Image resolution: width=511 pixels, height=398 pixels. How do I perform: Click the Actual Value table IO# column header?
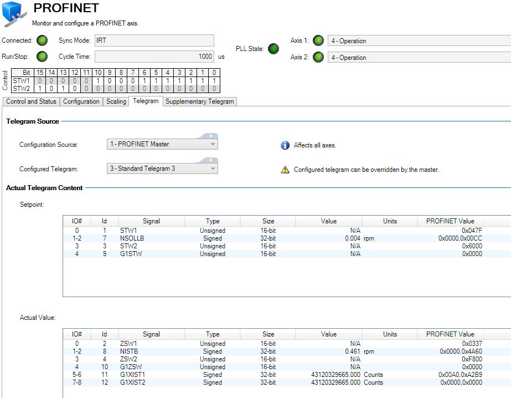pos(76,334)
